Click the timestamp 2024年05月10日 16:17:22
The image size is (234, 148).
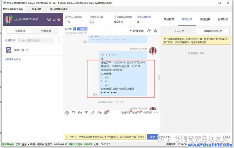click(111, 102)
